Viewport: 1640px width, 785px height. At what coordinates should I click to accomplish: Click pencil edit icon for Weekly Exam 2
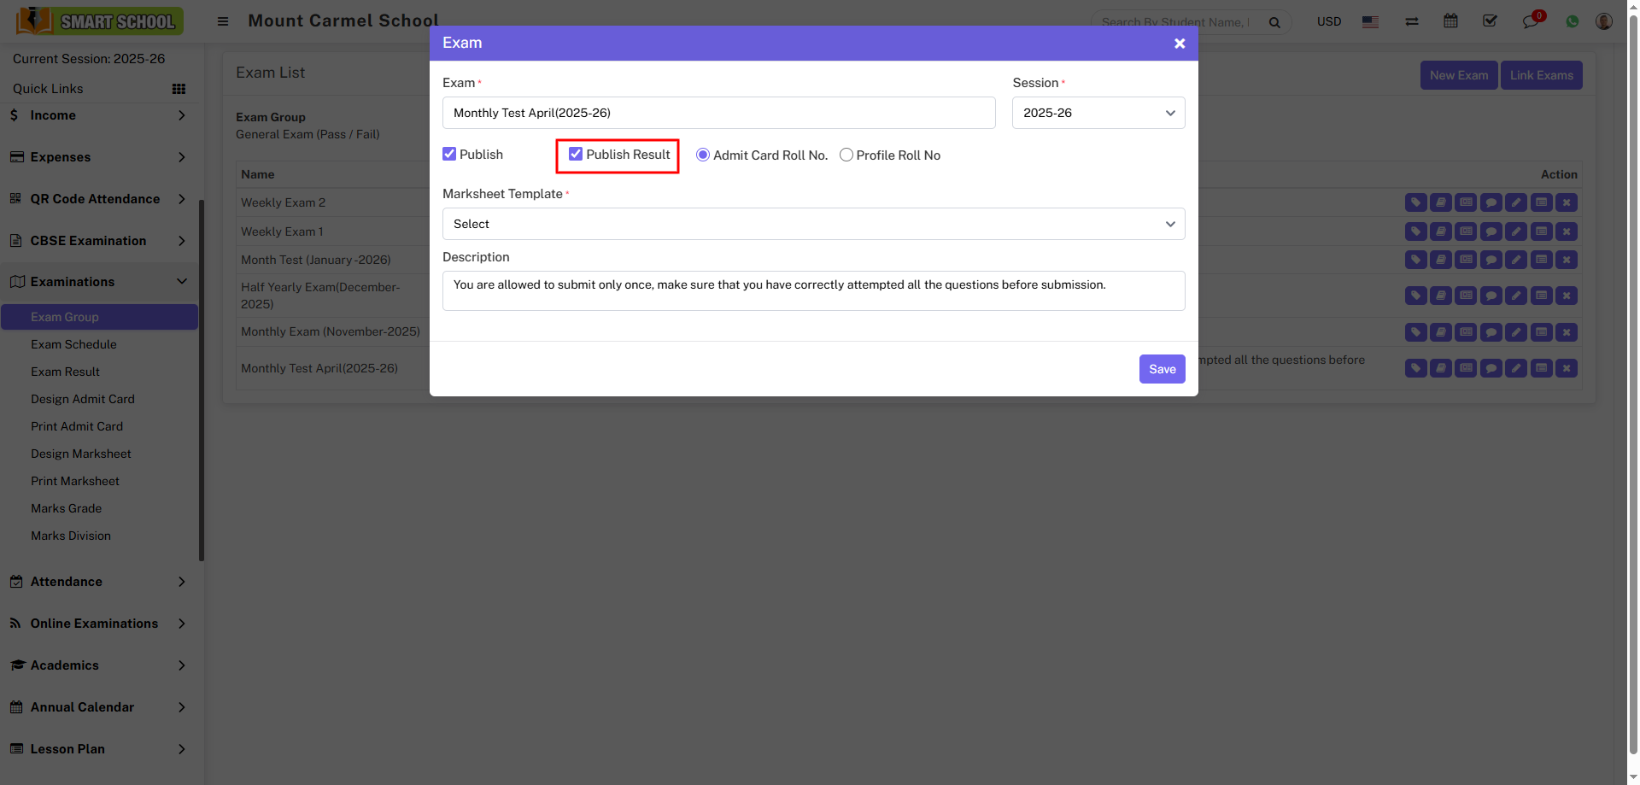pyautogui.click(x=1515, y=202)
